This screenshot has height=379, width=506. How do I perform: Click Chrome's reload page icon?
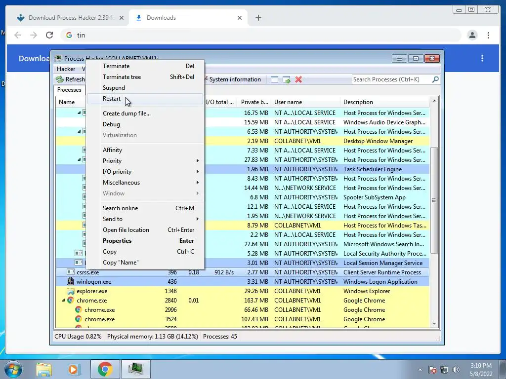[49, 35]
